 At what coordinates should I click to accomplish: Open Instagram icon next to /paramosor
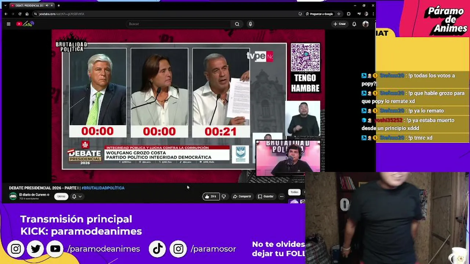coord(178,249)
